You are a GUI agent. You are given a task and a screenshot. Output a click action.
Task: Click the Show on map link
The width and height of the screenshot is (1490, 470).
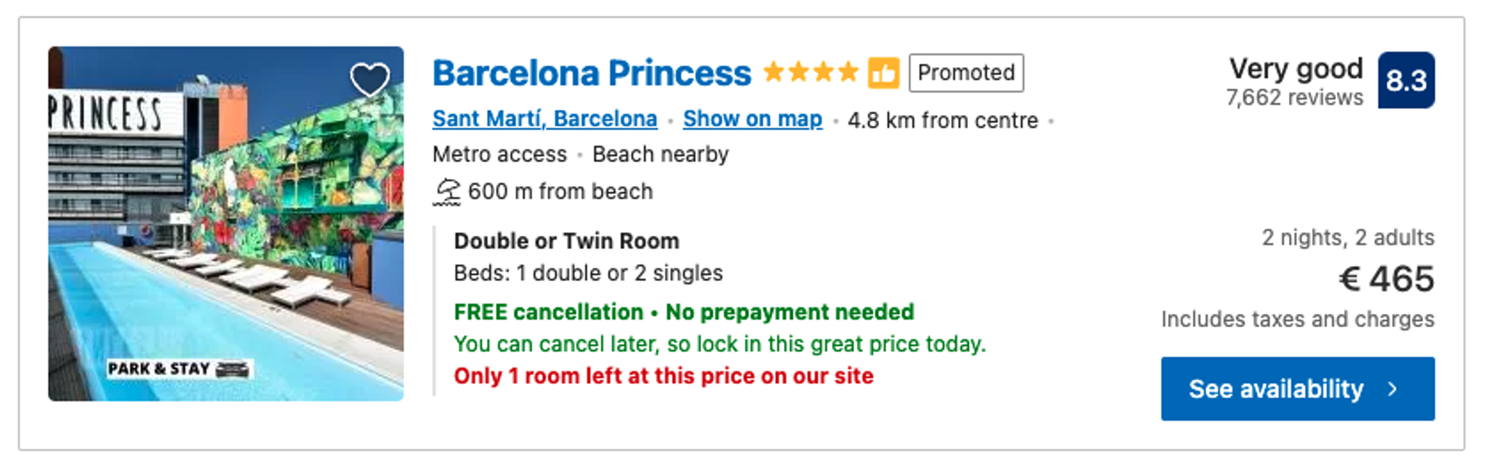pyautogui.click(x=752, y=119)
